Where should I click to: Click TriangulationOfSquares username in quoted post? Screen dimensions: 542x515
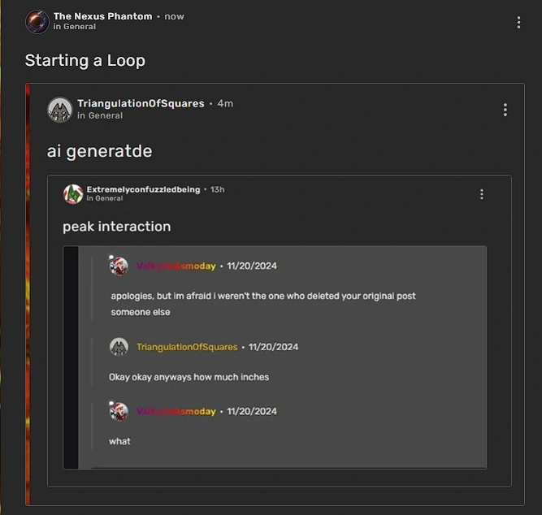pos(141,103)
